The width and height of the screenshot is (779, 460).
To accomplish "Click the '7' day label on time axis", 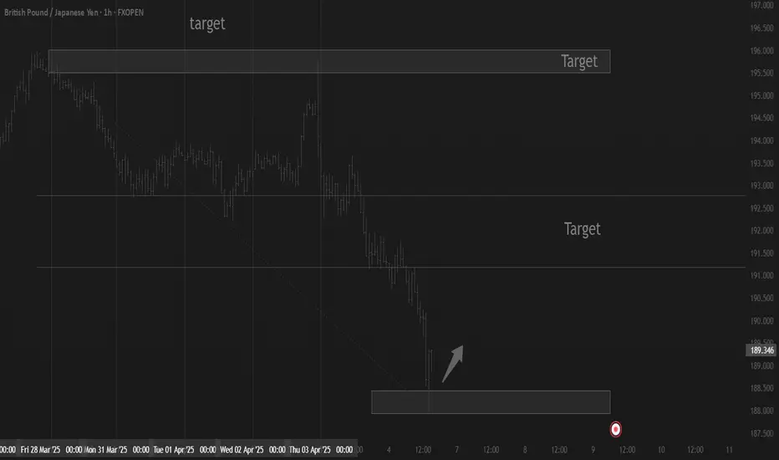I will point(456,450).
